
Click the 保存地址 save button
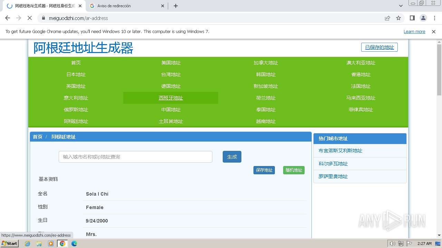[264, 170]
